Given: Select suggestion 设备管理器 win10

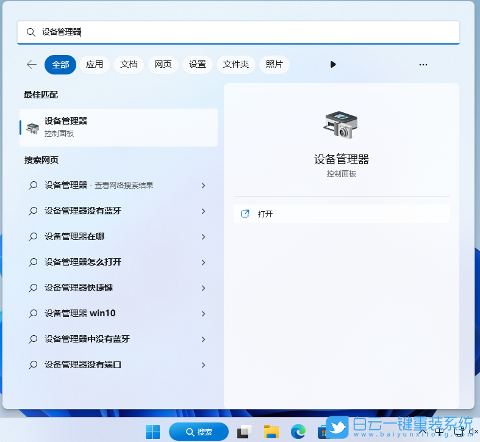Looking at the screenshot, I should (118, 314).
